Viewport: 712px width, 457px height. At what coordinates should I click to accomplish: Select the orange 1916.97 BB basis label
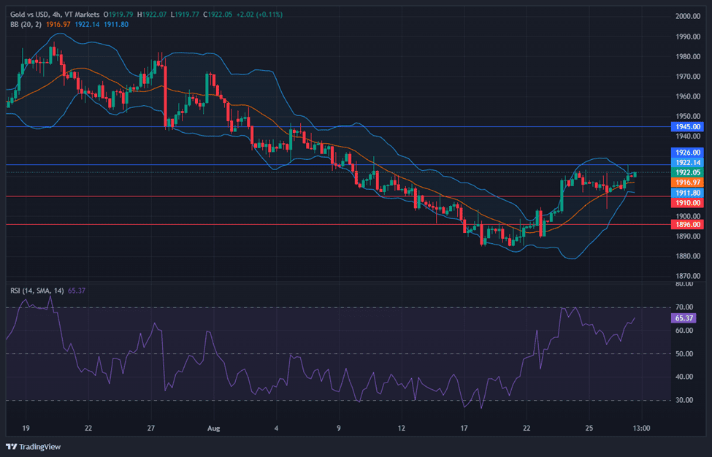(x=687, y=183)
